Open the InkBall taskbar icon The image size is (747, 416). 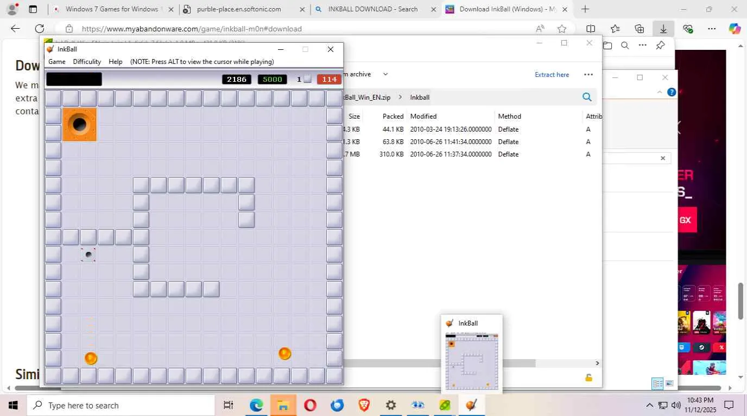pyautogui.click(x=471, y=405)
